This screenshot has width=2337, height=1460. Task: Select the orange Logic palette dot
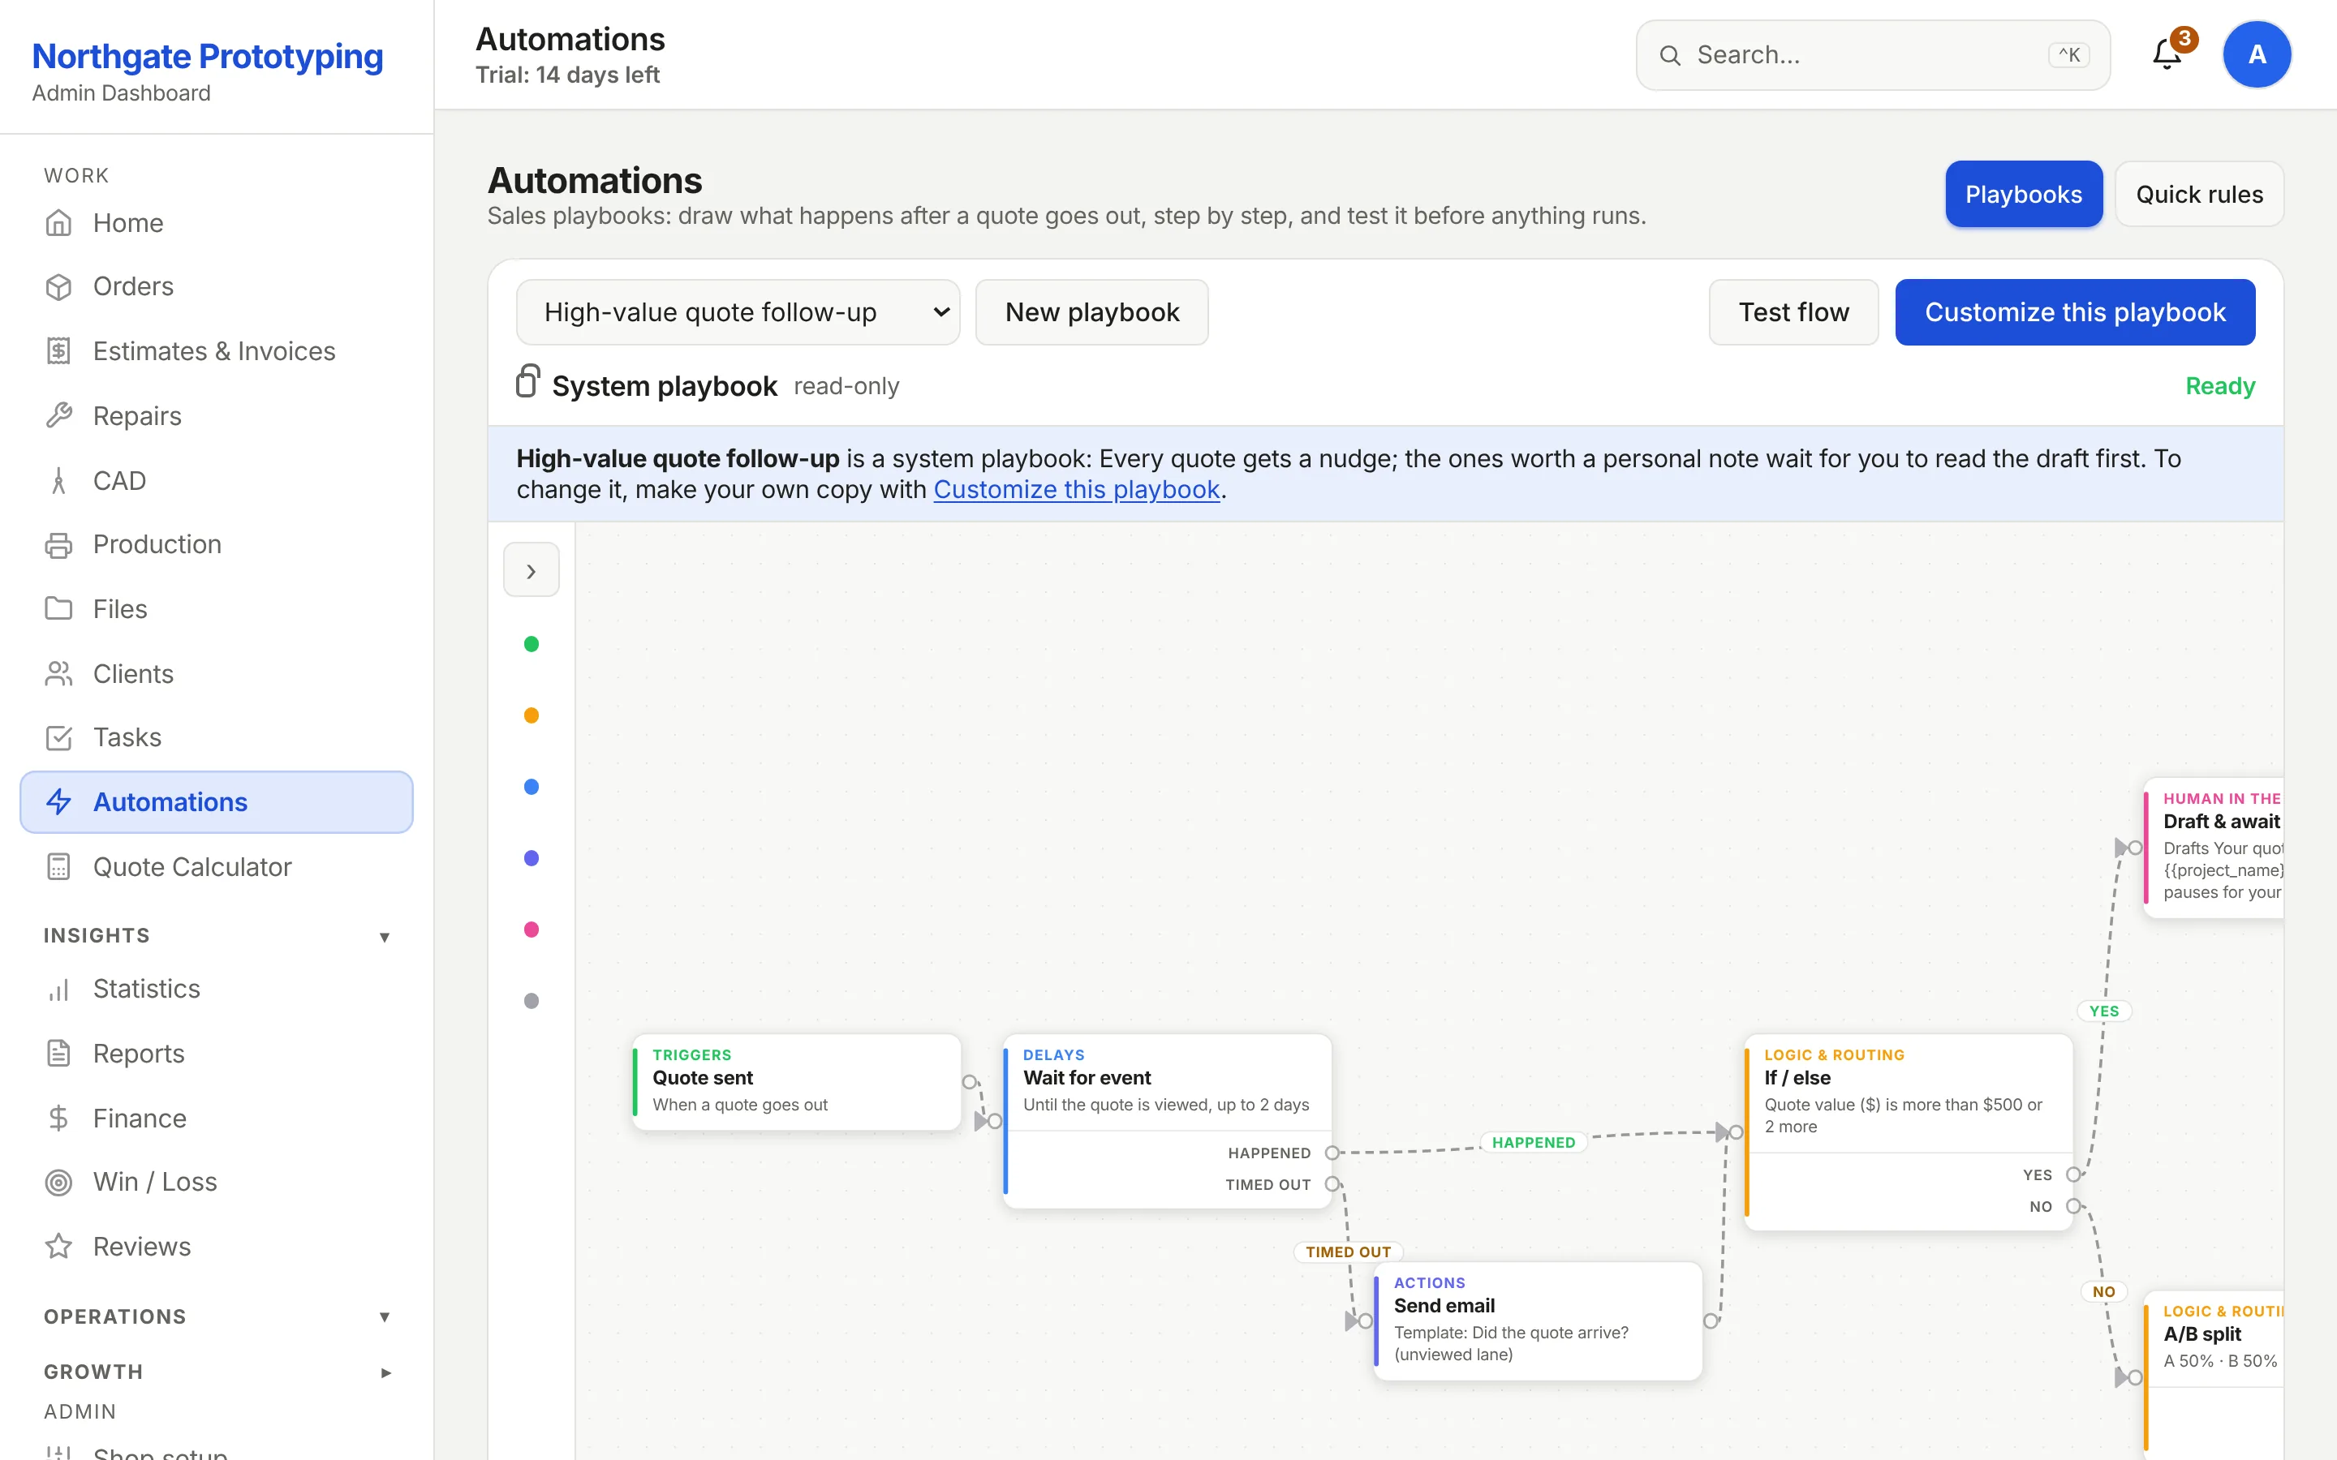tap(532, 715)
